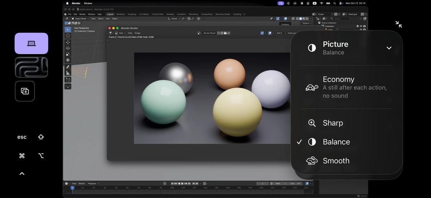Open the timeline Playback dropdown

[93, 183]
